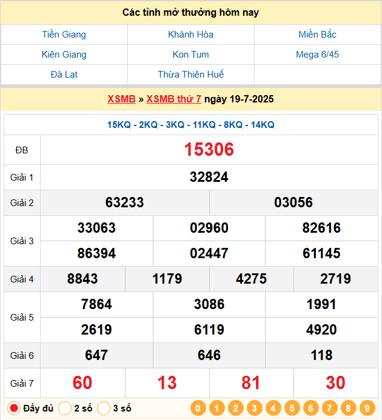This screenshot has width=382, height=420.
Task: Click the Giải 3 number 02960
Action: (209, 228)
